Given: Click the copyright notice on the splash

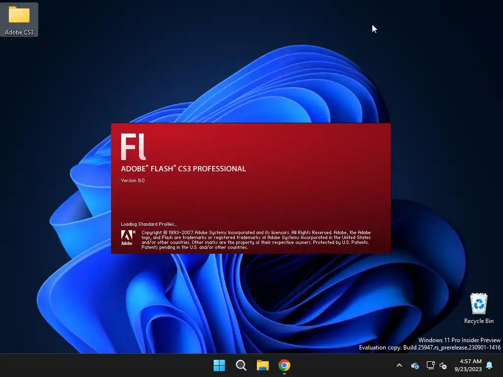Looking at the screenshot, I should [x=256, y=240].
